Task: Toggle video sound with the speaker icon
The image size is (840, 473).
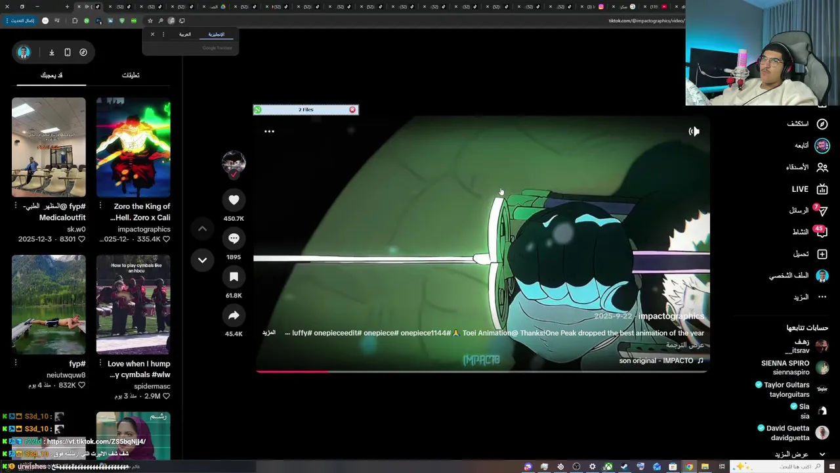Action: pos(694,131)
